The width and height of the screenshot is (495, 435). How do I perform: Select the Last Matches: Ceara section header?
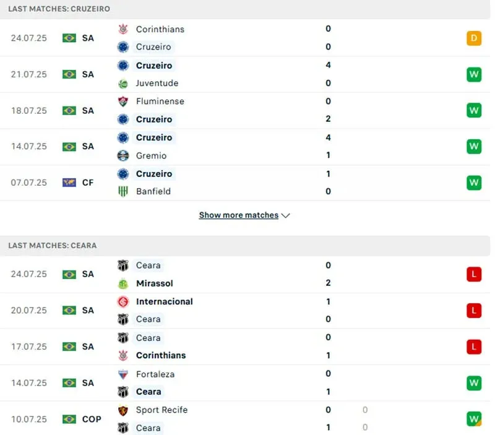tap(53, 246)
